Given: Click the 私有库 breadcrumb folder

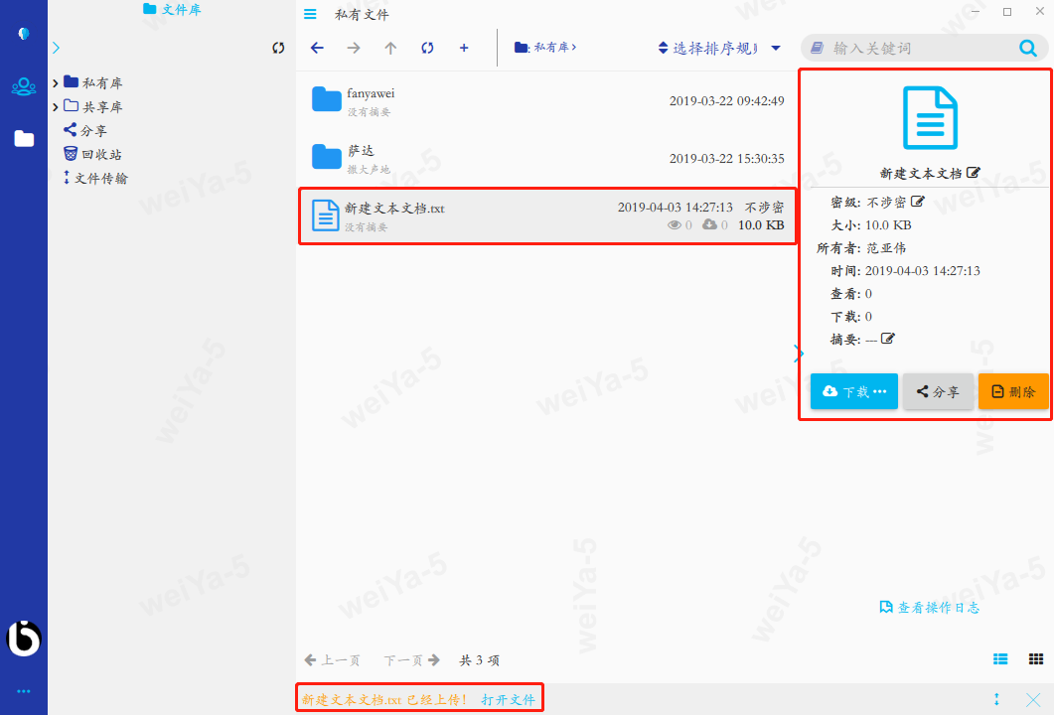Looking at the screenshot, I should (545, 47).
